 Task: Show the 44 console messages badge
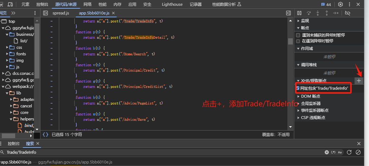click(x=326, y=4)
